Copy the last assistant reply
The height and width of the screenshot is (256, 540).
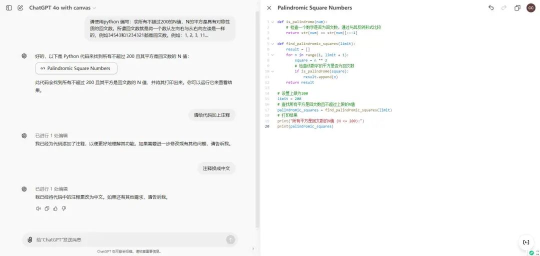point(47,208)
